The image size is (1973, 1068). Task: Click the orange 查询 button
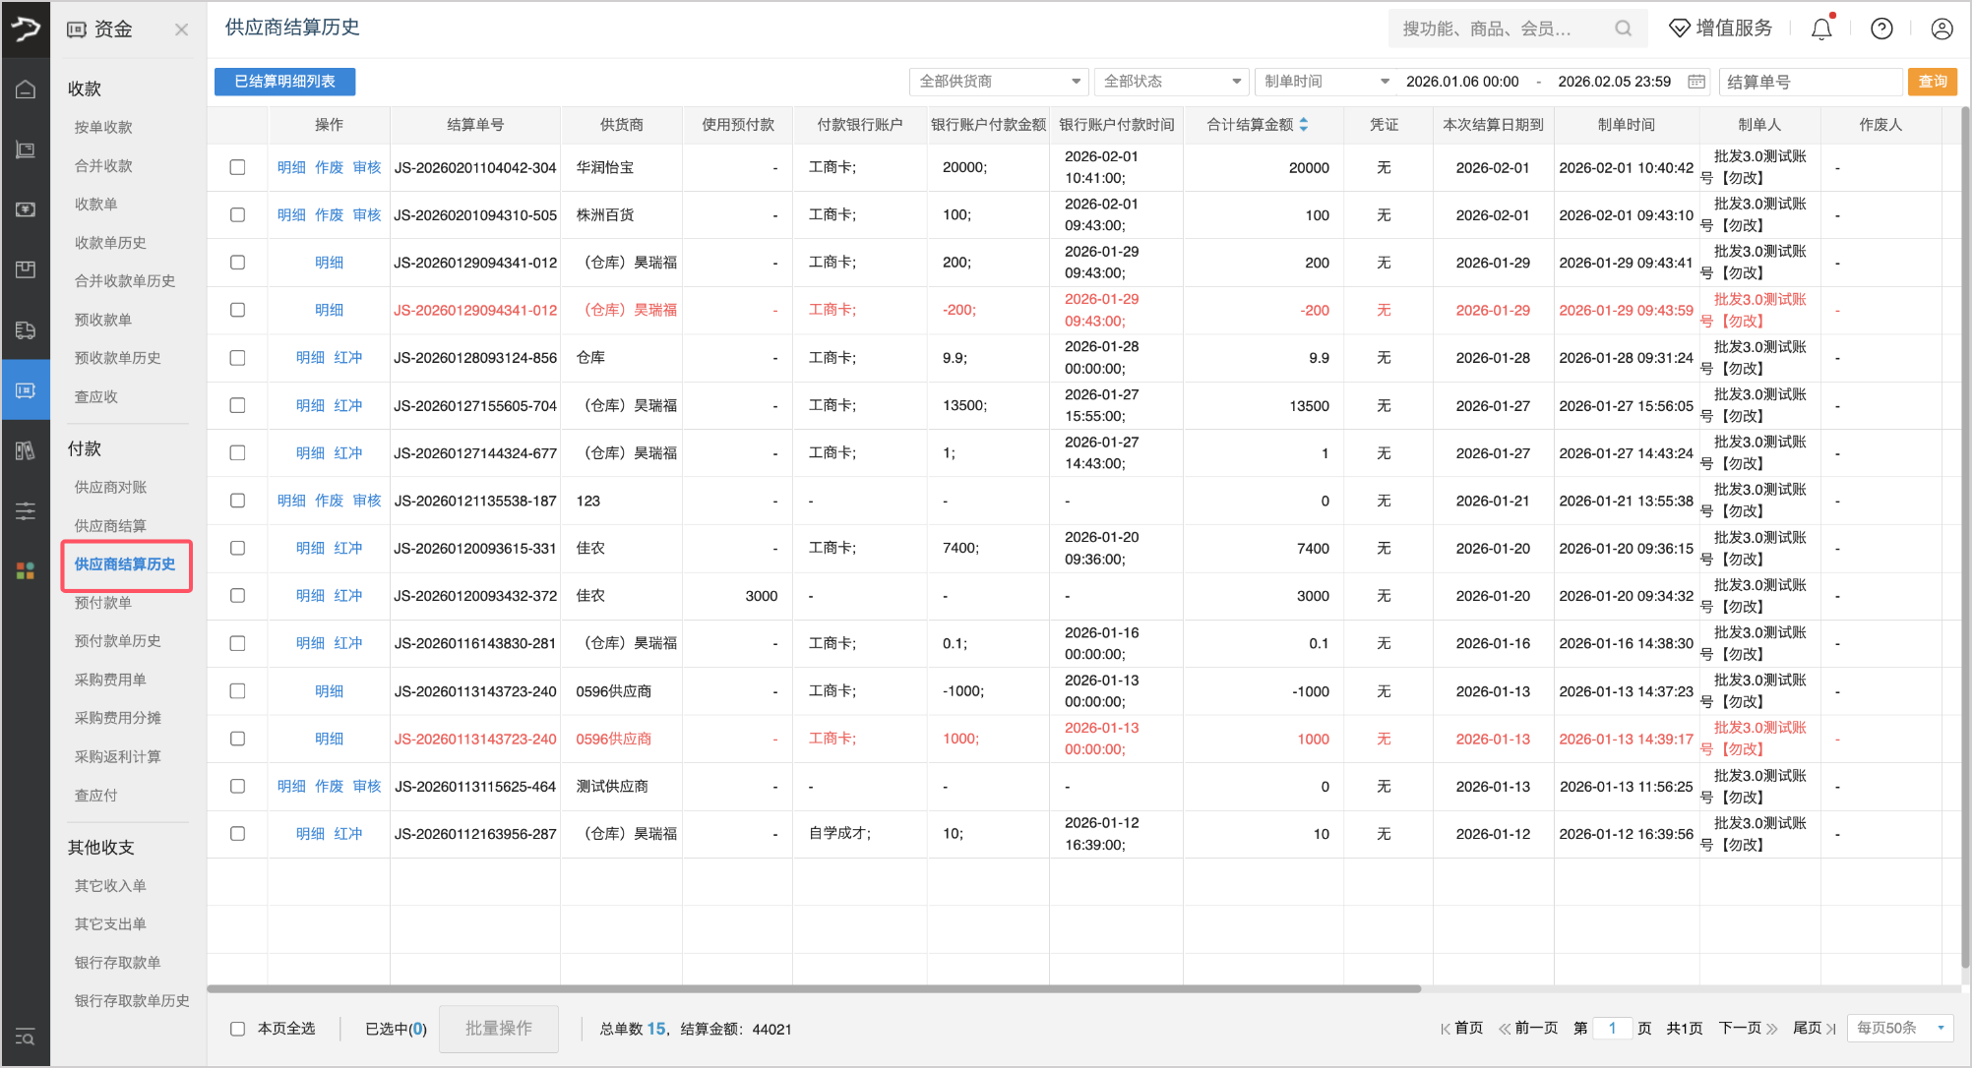(1932, 82)
